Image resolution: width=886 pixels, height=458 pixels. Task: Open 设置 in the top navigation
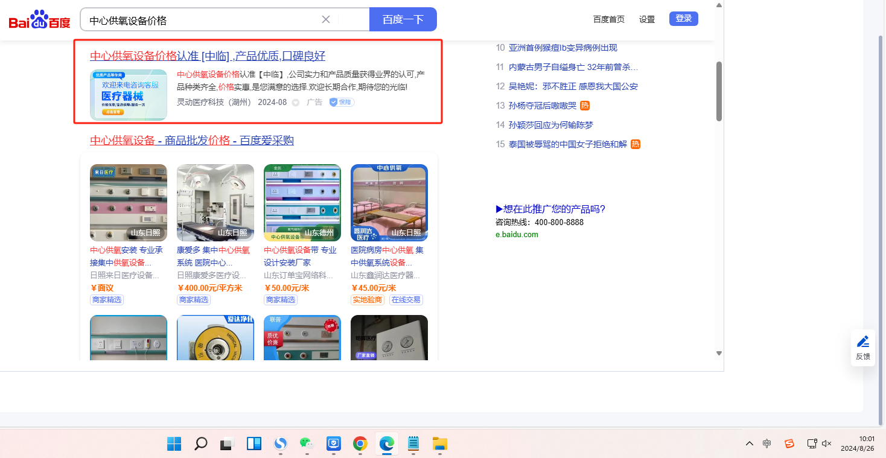647,19
